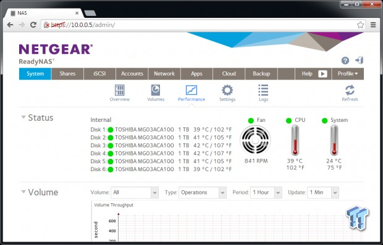Click the Disk 3 row text
This screenshot has width=383, height=245.
pyautogui.click(x=161, y=145)
